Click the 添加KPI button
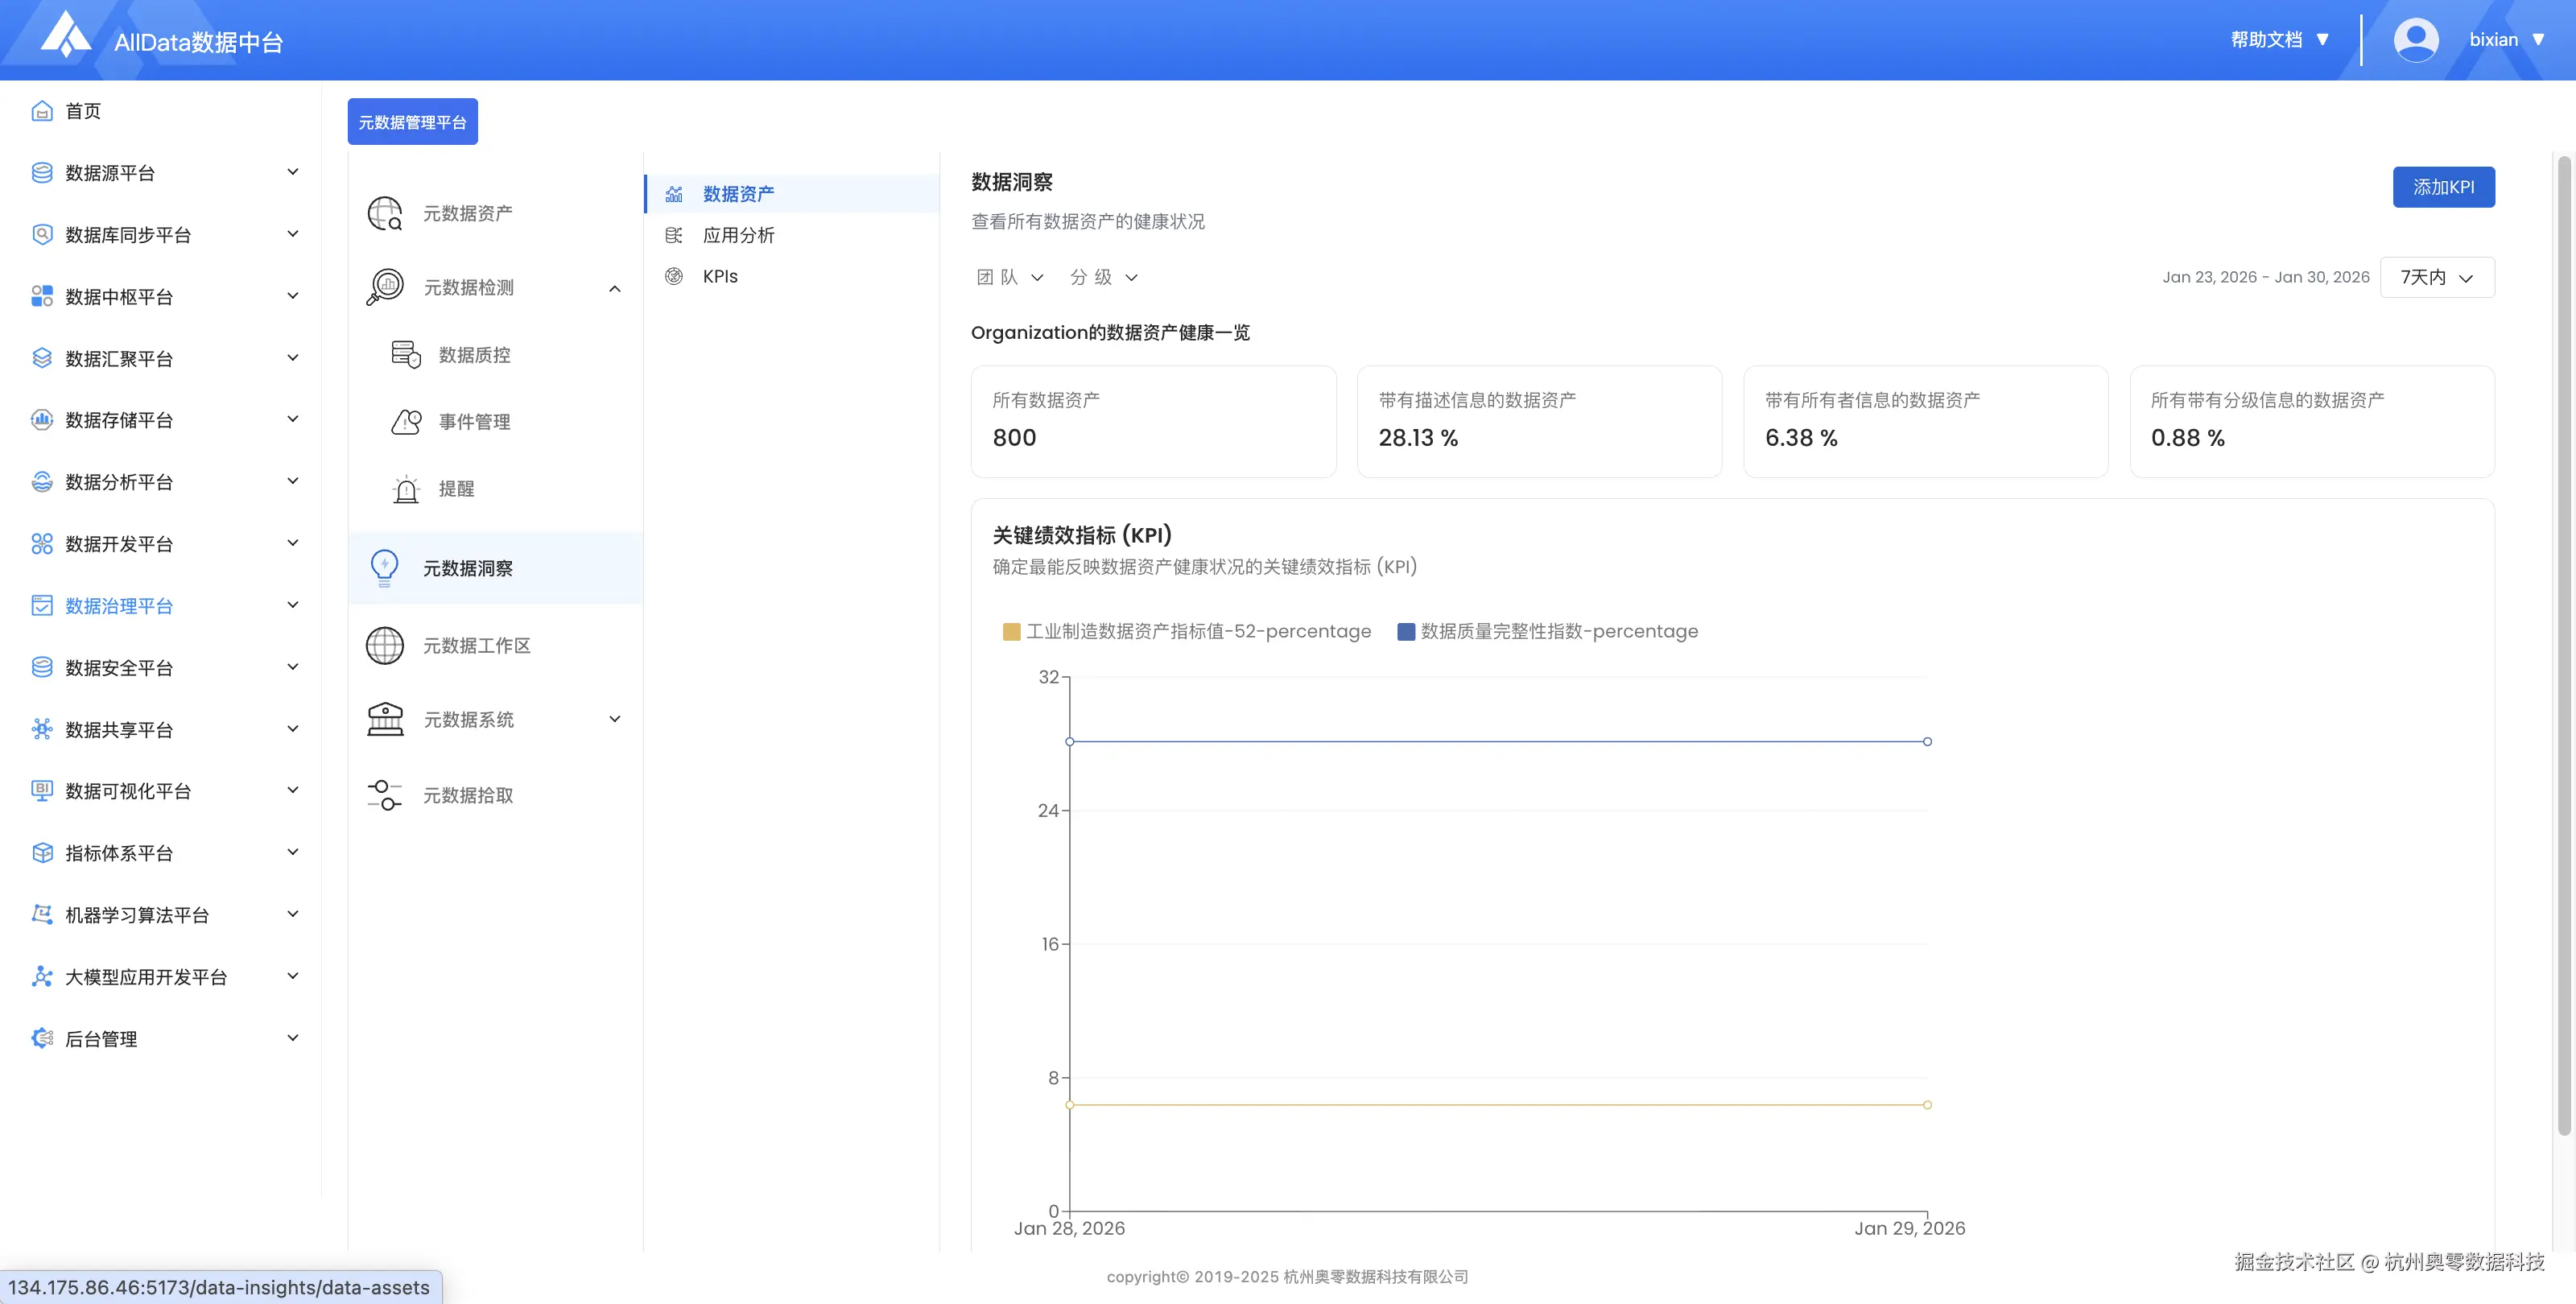 click(2443, 187)
